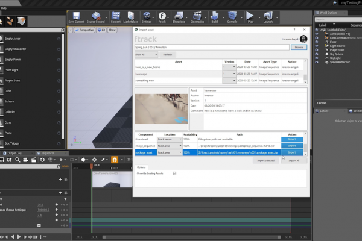362x241 pixels.
Task: Click Import for the image_sequence component
Action: coord(292,146)
